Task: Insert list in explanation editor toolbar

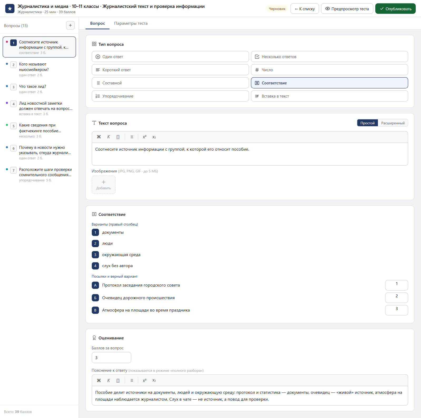Action: (x=132, y=380)
